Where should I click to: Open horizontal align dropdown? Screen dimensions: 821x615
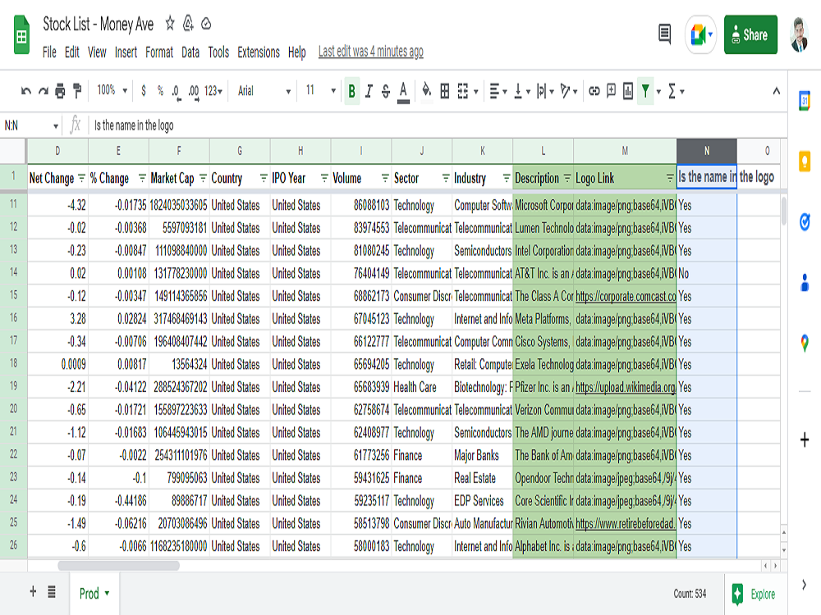point(498,92)
